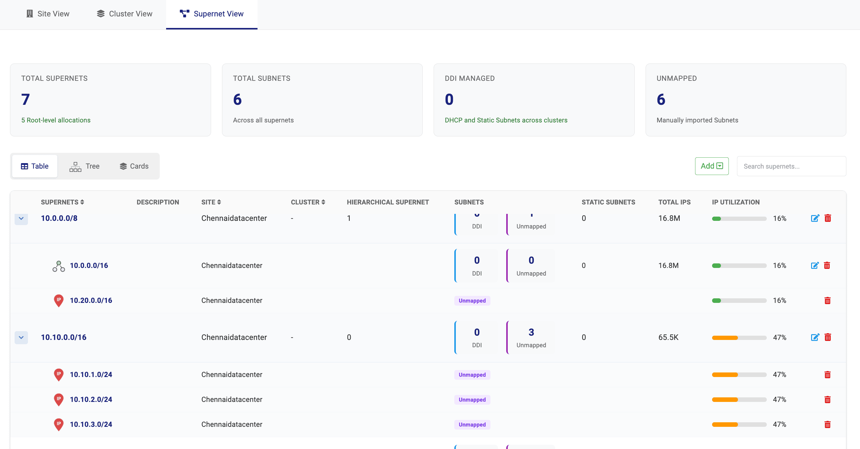Toggle sorting on the SITE column

[219, 202]
